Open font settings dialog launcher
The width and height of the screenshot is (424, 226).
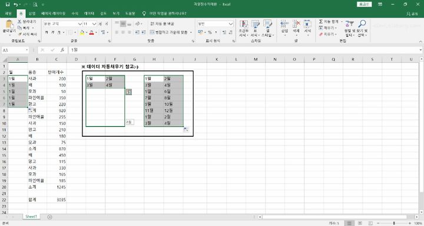pos(110,41)
